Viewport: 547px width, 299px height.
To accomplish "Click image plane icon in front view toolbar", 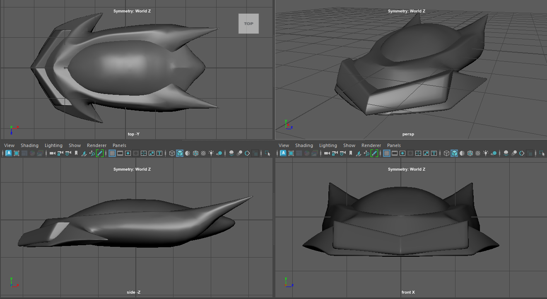I will pos(358,153).
